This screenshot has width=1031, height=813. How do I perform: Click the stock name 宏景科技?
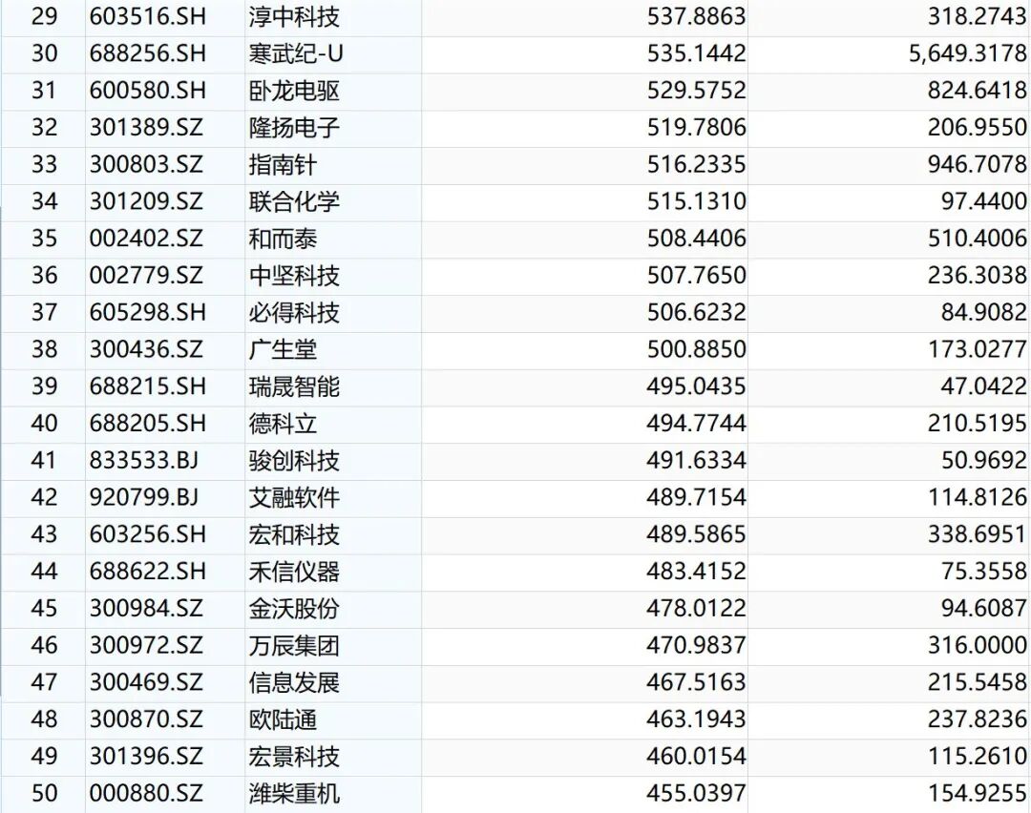294,756
